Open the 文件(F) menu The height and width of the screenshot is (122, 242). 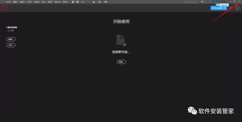tap(8, 2)
